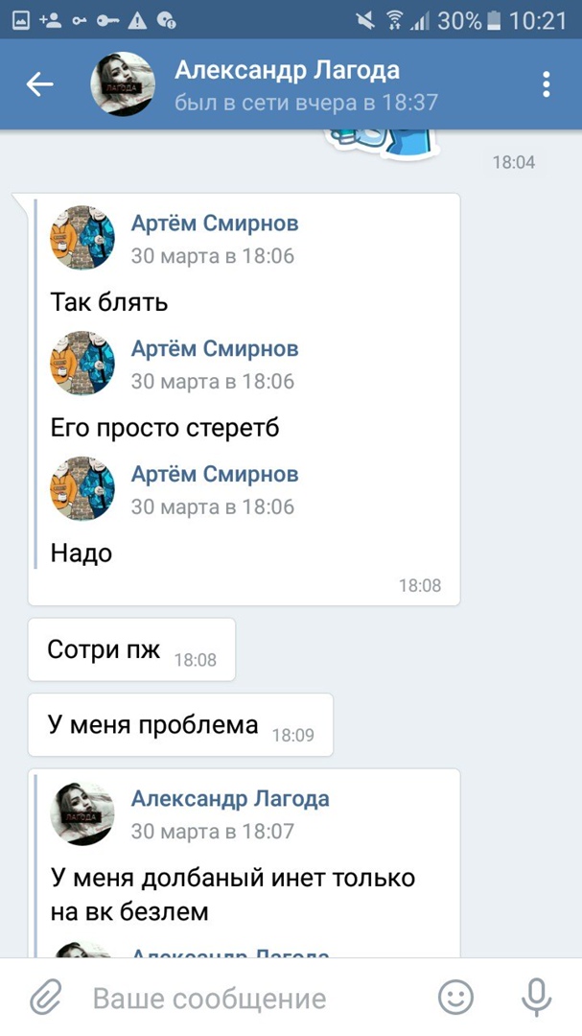Tap Александр Лагода name in forwarded message
The height and width of the screenshot is (1036, 582).
230,799
